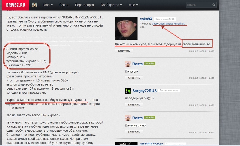Viewport: 240px width, 146px height.
Task: Reply to Rosta's 'Да да да' comment
Action: pyautogui.click(x=134, y=78)
